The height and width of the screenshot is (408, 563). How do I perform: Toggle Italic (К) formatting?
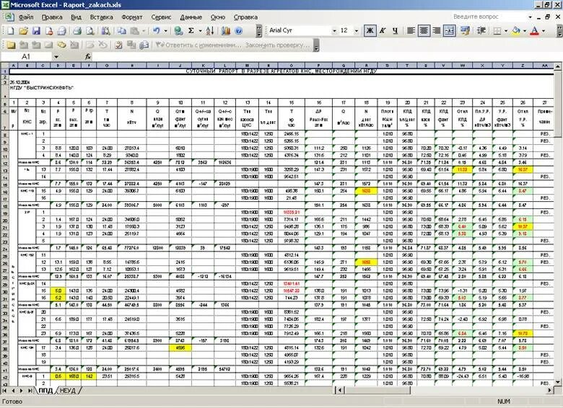pos(383,31)
